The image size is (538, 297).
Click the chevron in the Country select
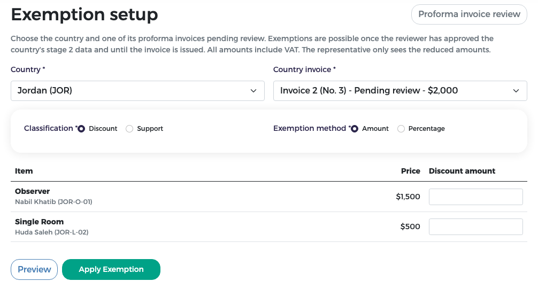coord(253,91)
